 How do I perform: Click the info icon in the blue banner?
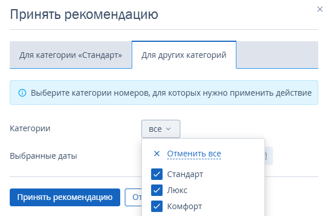(x=22, y=93)
